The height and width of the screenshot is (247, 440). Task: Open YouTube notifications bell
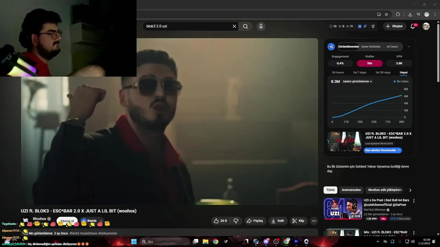coord(413,26)
